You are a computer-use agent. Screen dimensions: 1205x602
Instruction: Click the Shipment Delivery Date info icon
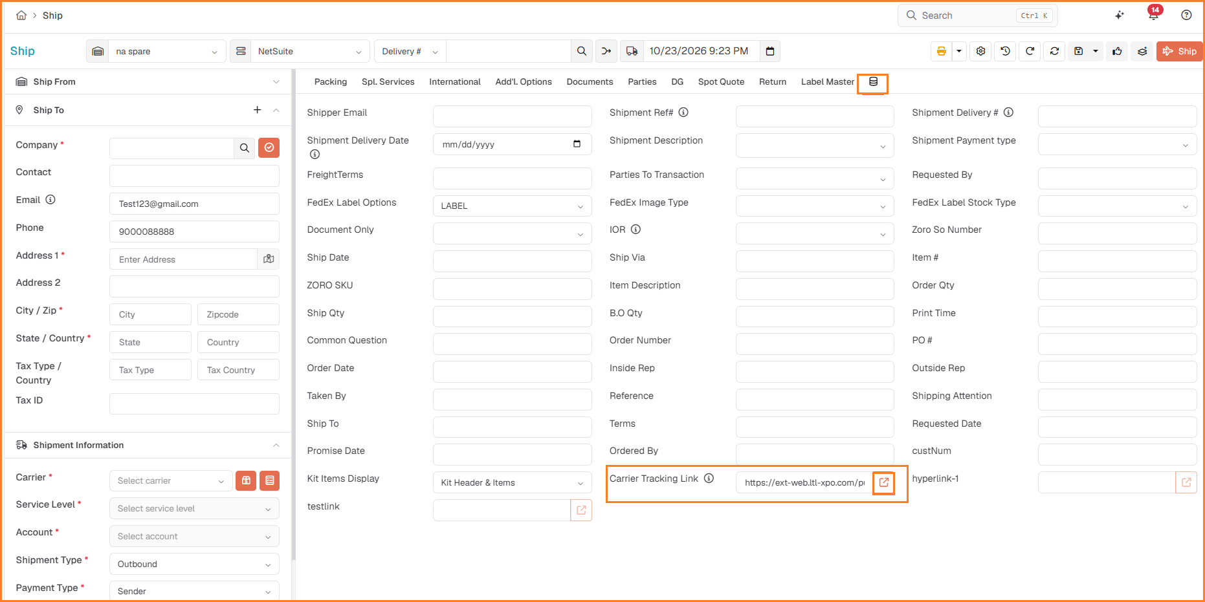pos(315,155)
